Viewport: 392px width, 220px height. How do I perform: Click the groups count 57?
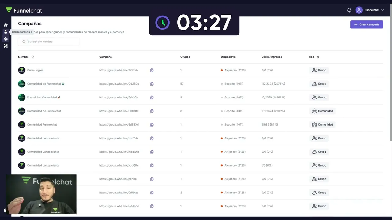tap(182, 84)
